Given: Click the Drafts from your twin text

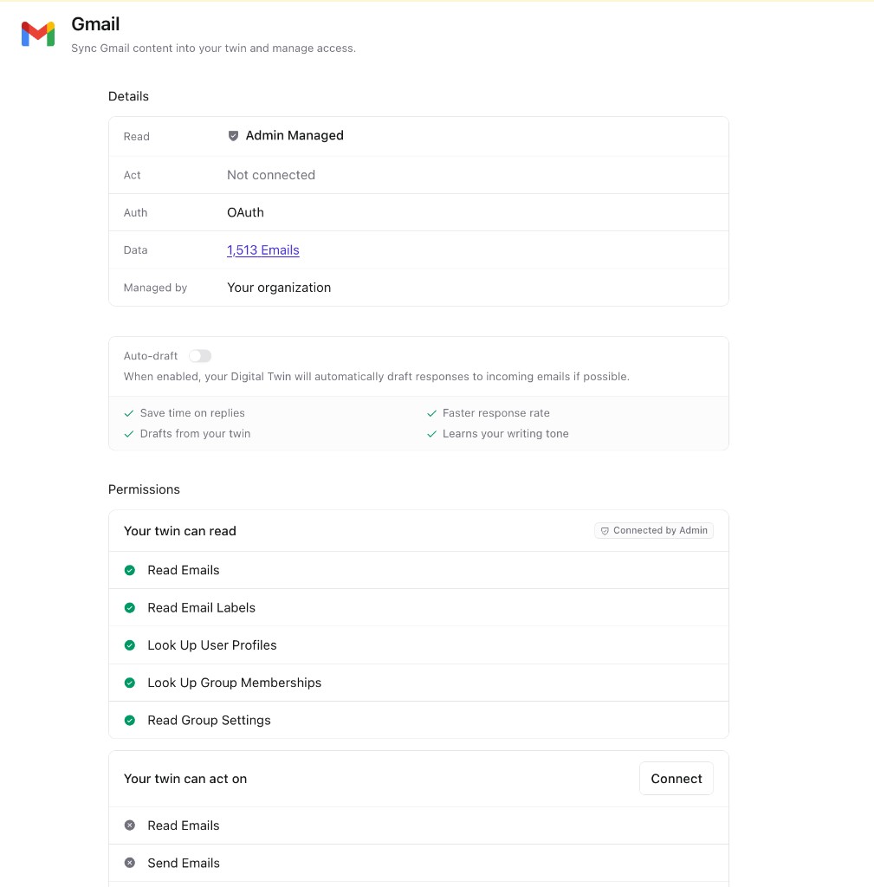Looking at the screenshot, I should 195,434.
